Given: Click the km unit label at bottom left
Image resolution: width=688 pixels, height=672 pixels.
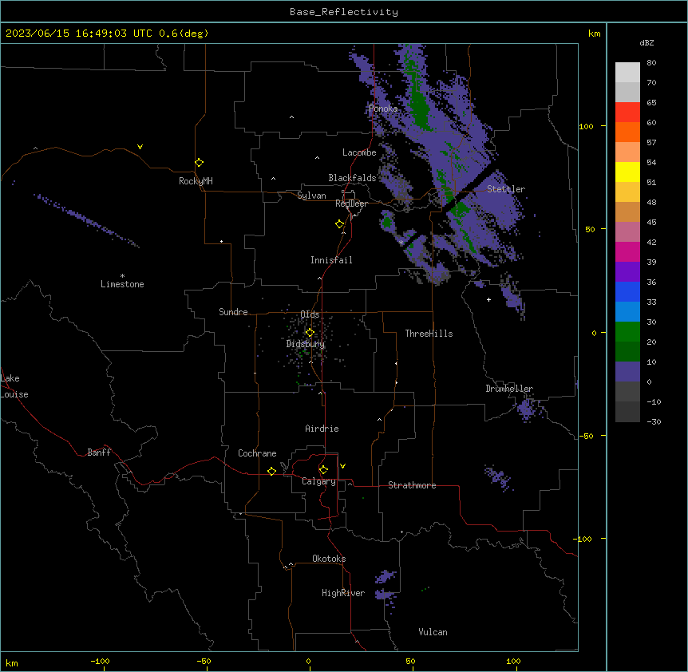Looking at the screenshot, I should coord(12,662).
